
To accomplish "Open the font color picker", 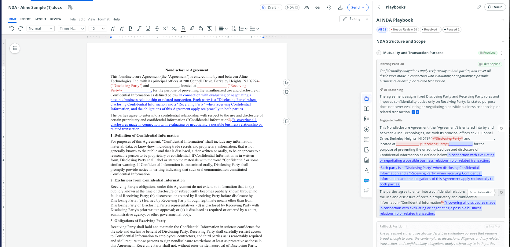I will [183, 29].
